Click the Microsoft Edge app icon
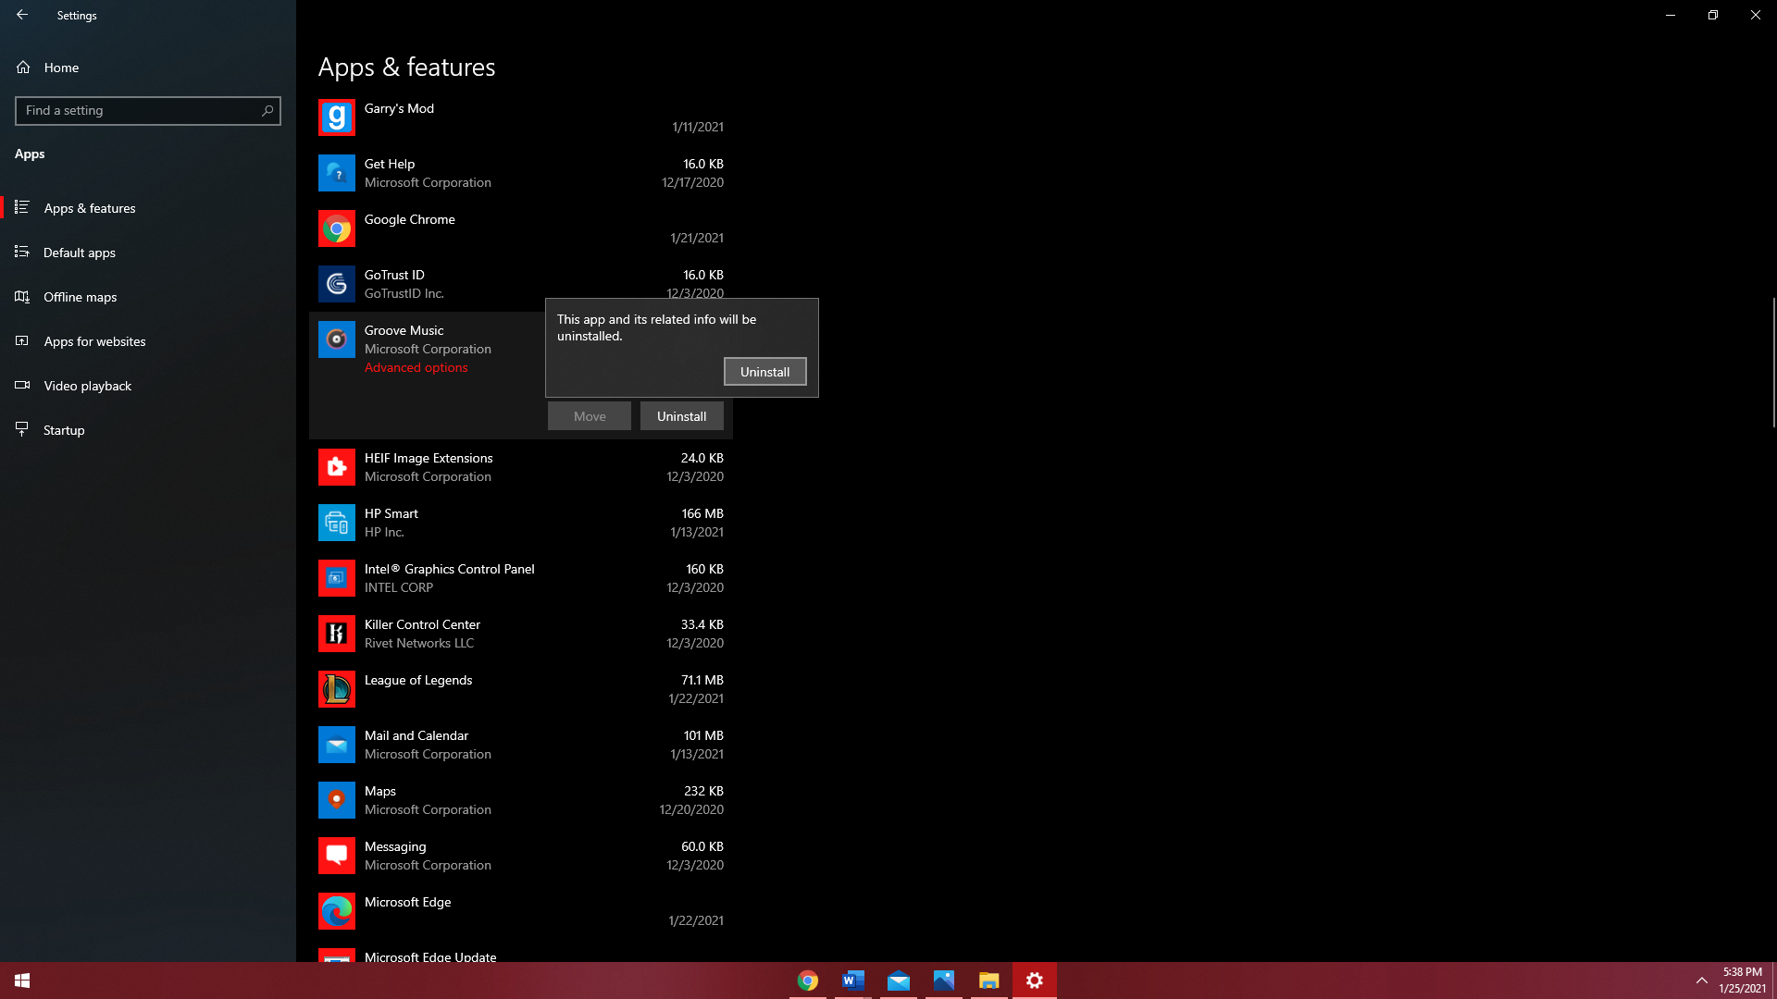1777x999 pixels. point(336,911)
